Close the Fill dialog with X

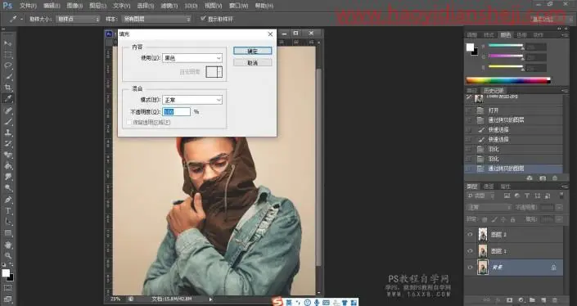coord(270,34)
